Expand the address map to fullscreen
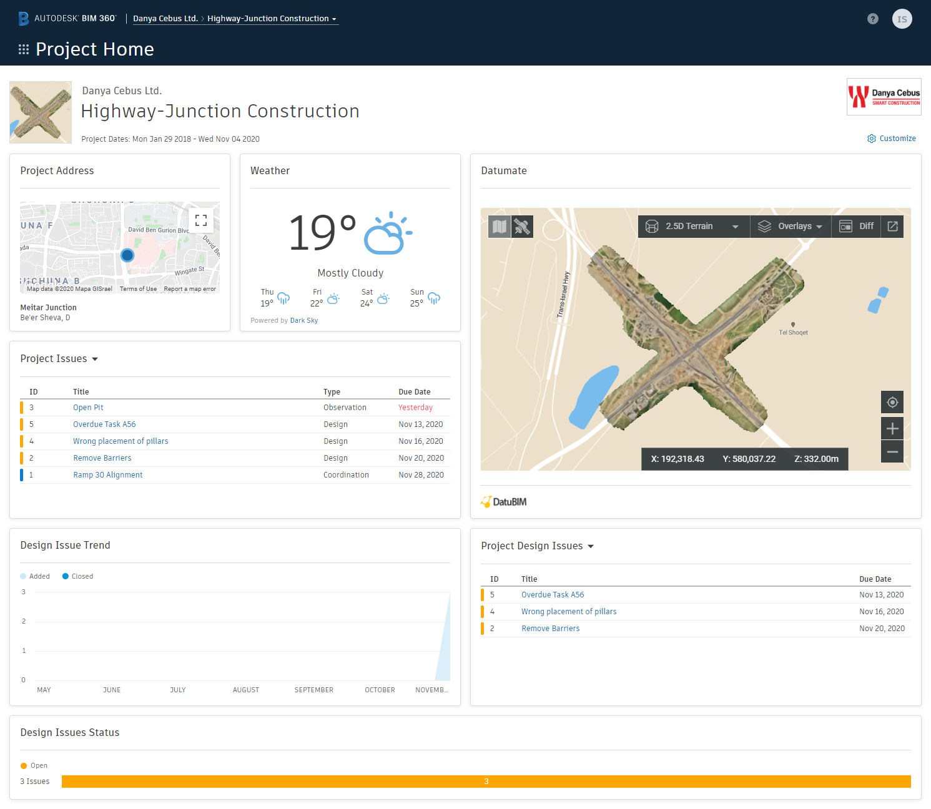The height and width of the screenshot is (809, 931). [201, 220]
